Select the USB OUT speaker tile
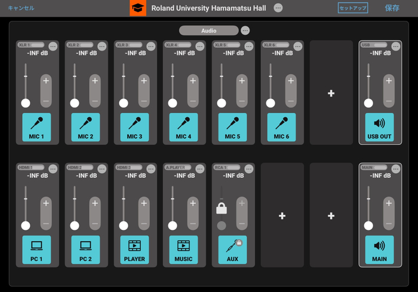The height and width of the screenshot is (292, 418). 379,127
